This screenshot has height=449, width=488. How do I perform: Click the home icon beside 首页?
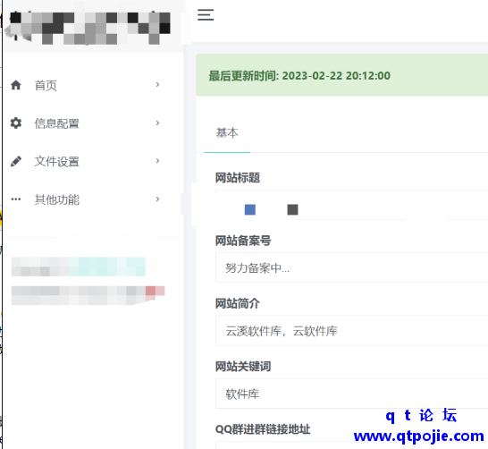(x=16, y=85)
